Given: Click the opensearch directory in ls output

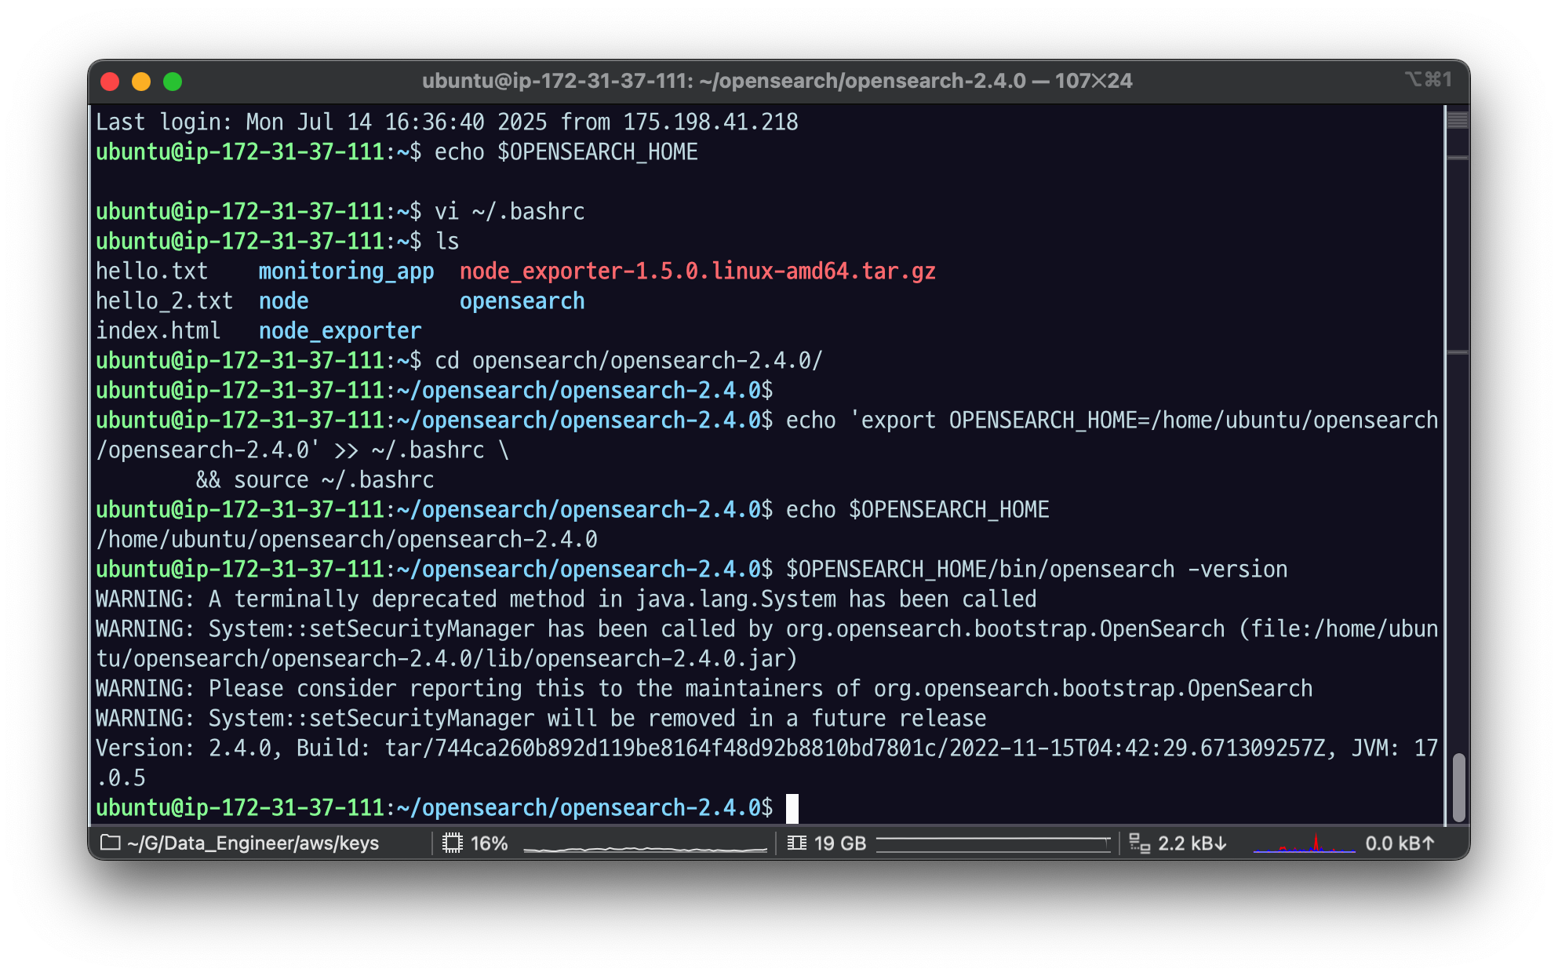Looking at the screenshot, I should point(522,301).
